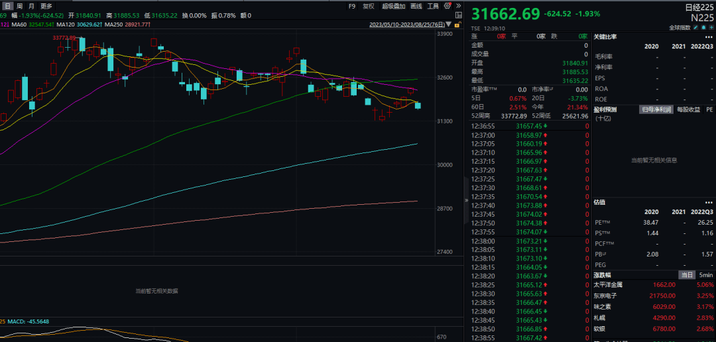Open the 复权 adjustment menu

point(368,6)
